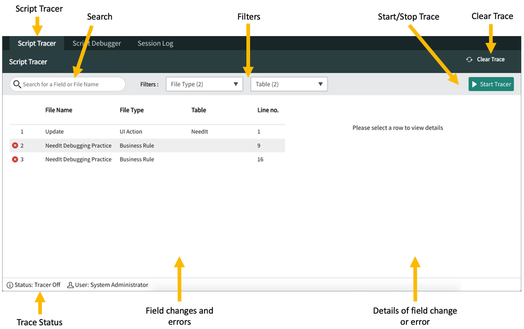Expand the File Type dropdown arrow

click(x=235, y=84)
